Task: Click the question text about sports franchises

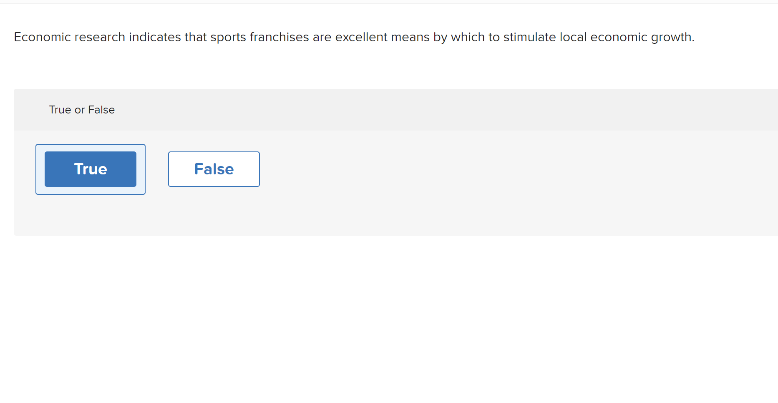Action: click(354, 37)
